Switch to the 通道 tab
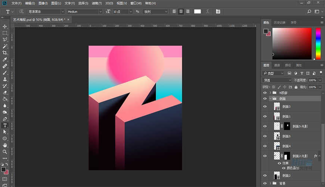The image size is (325, 187). tap(277, 65)
